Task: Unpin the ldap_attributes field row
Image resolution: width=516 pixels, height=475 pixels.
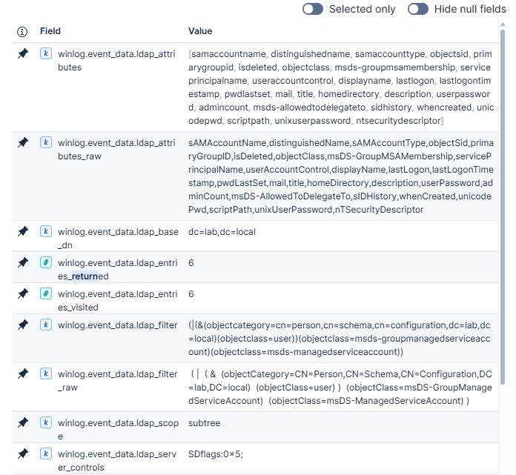Action: [23, 53]
